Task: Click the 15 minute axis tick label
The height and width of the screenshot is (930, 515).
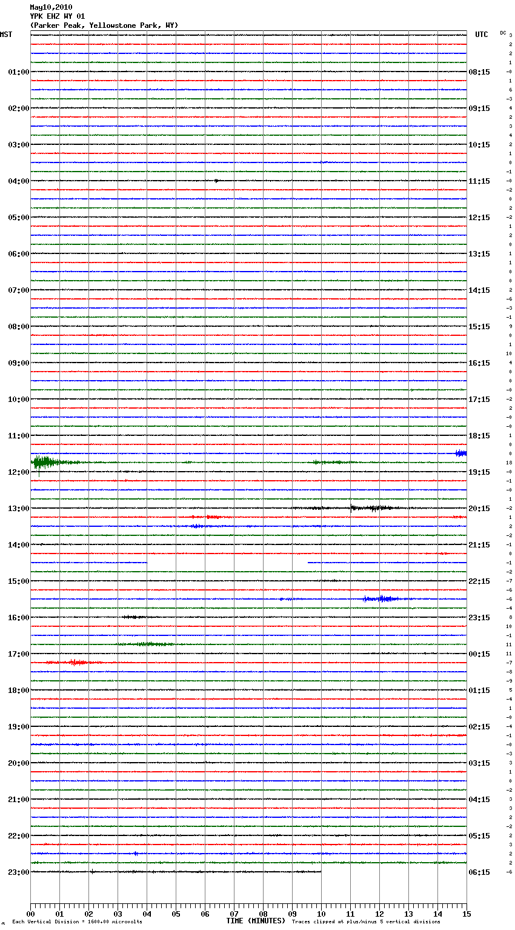Action: pyautogui.click(x=467, y=914)
